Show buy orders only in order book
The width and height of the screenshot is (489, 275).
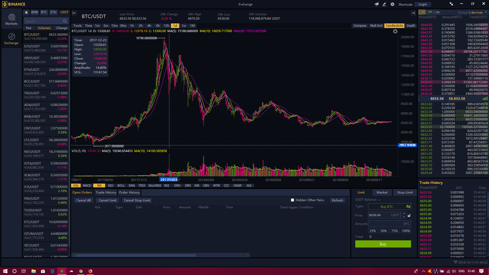click(x=429, y=12)
